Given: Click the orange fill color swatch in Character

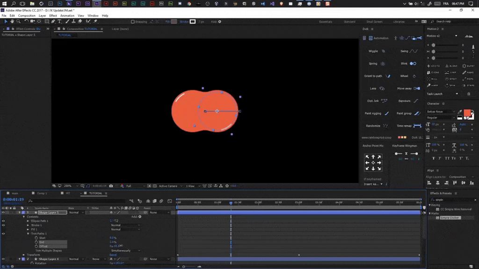Looking at the screenshot, I should (467, 113).
